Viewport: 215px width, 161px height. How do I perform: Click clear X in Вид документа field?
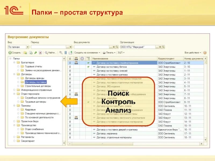click(114, 47)
